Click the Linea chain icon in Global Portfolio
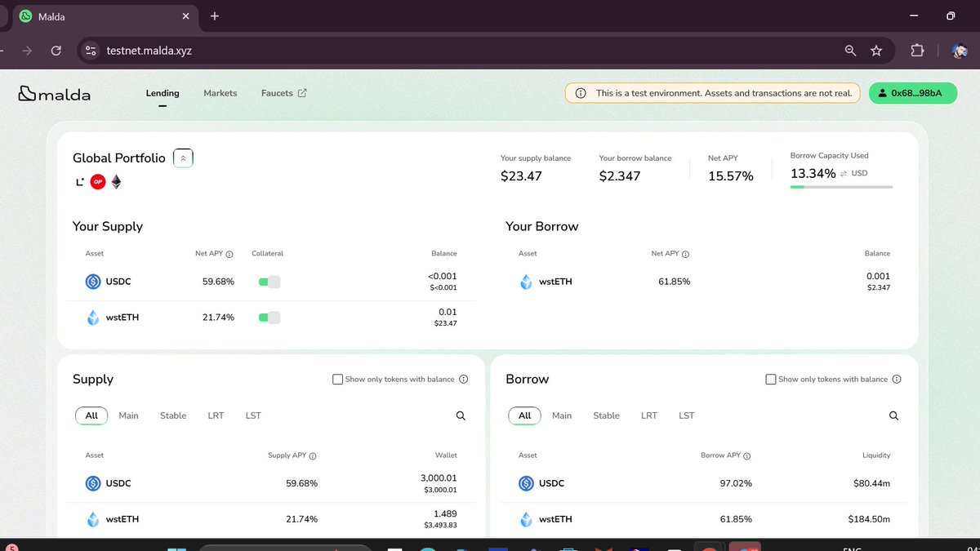Screen dimensions: 980x551 click(79, 182)
